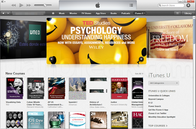Open the Harvard Justice course cover
Image resolution: width=196 pixels, height=129 pixels.
[x=119, y=88]
